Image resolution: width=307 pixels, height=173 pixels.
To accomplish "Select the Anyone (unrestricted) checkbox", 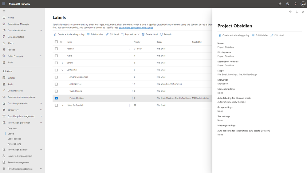I will pos(56,77).
